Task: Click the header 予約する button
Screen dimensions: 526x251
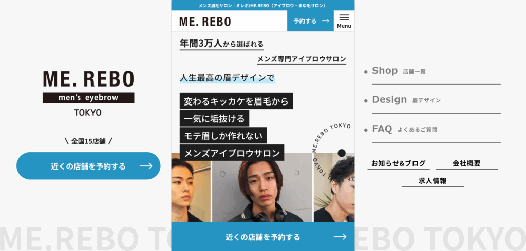Action: point(311,21)
